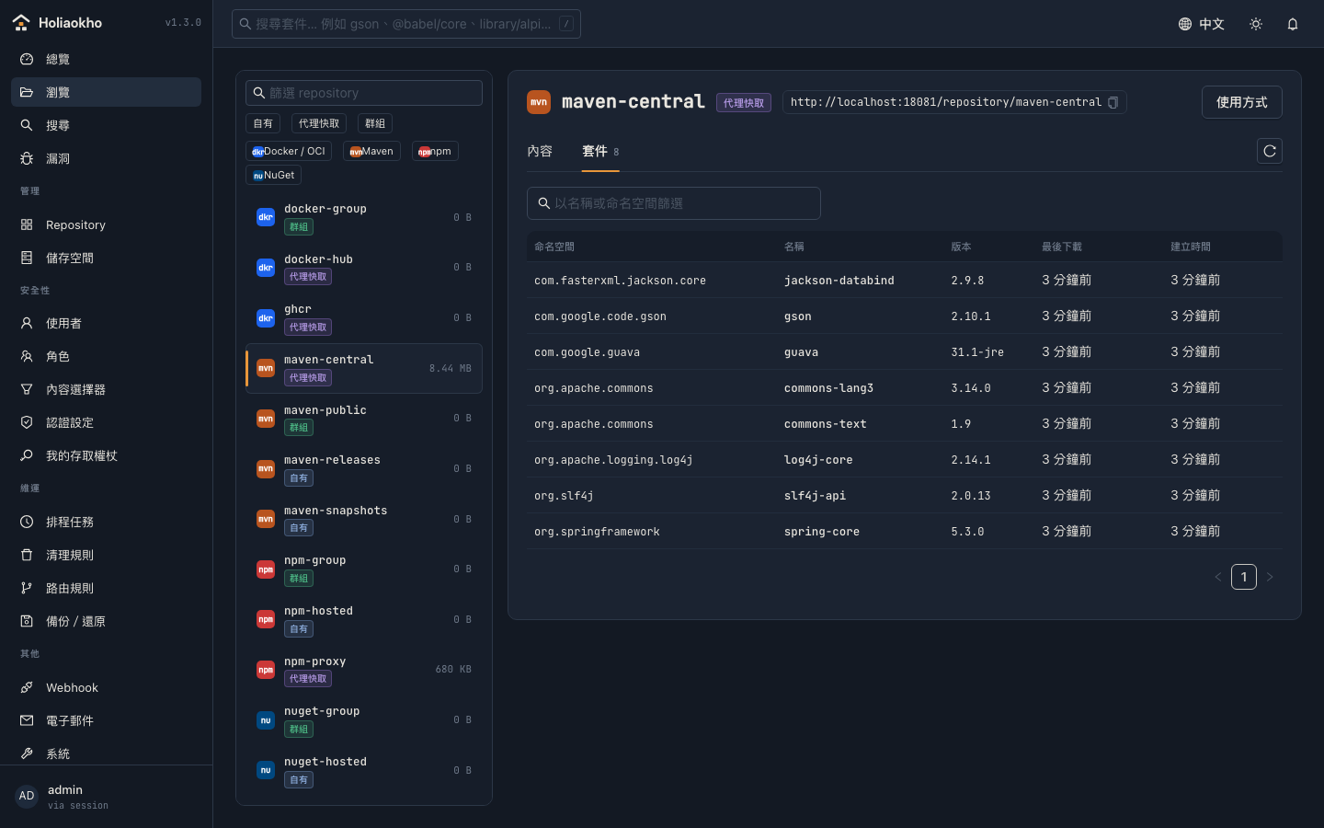Click pagination page 1 button
This screenshot has width=1324, height=828.
(x=1244, y=577)
